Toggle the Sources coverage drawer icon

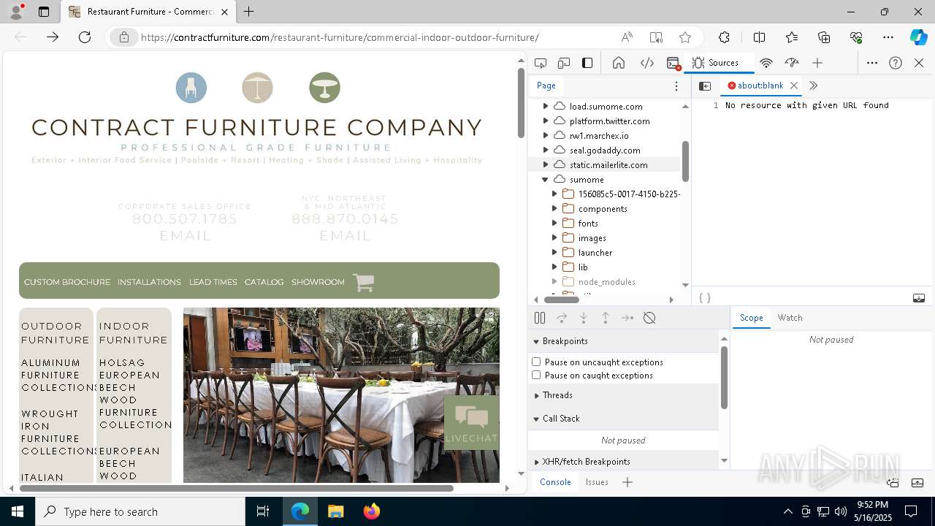tap(919, 298)
